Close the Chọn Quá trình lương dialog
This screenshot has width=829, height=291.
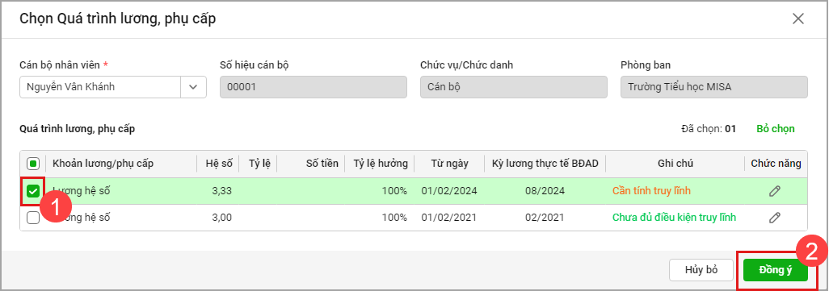point(797,19)
